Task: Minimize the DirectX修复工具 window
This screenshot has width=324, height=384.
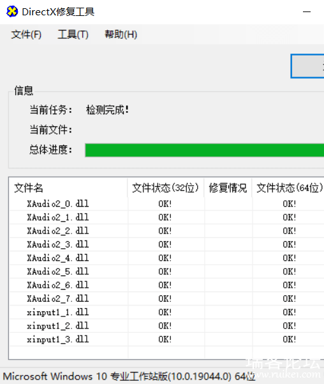Action: (x=306, y=11)
